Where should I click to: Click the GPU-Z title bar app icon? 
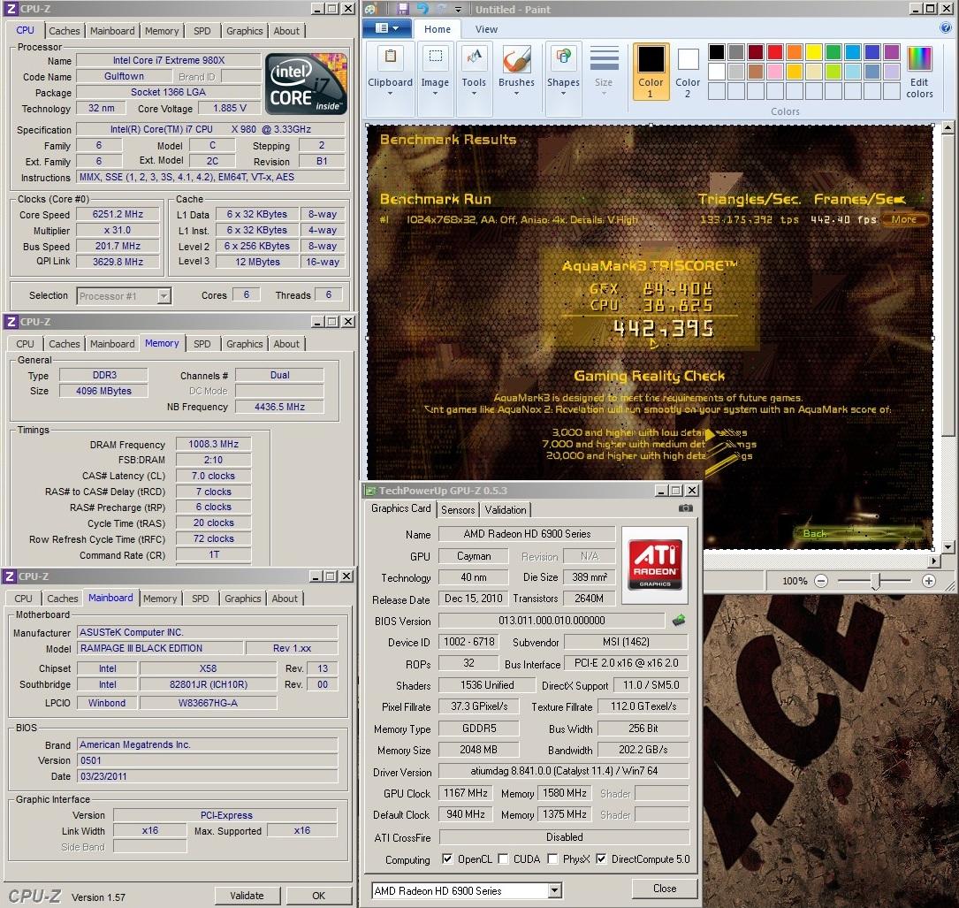point(370,490)
